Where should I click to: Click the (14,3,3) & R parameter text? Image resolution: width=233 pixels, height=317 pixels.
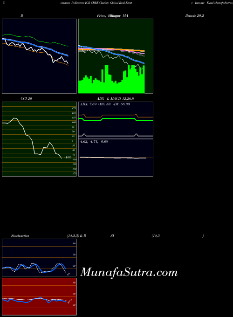click(x=76, y=236)
